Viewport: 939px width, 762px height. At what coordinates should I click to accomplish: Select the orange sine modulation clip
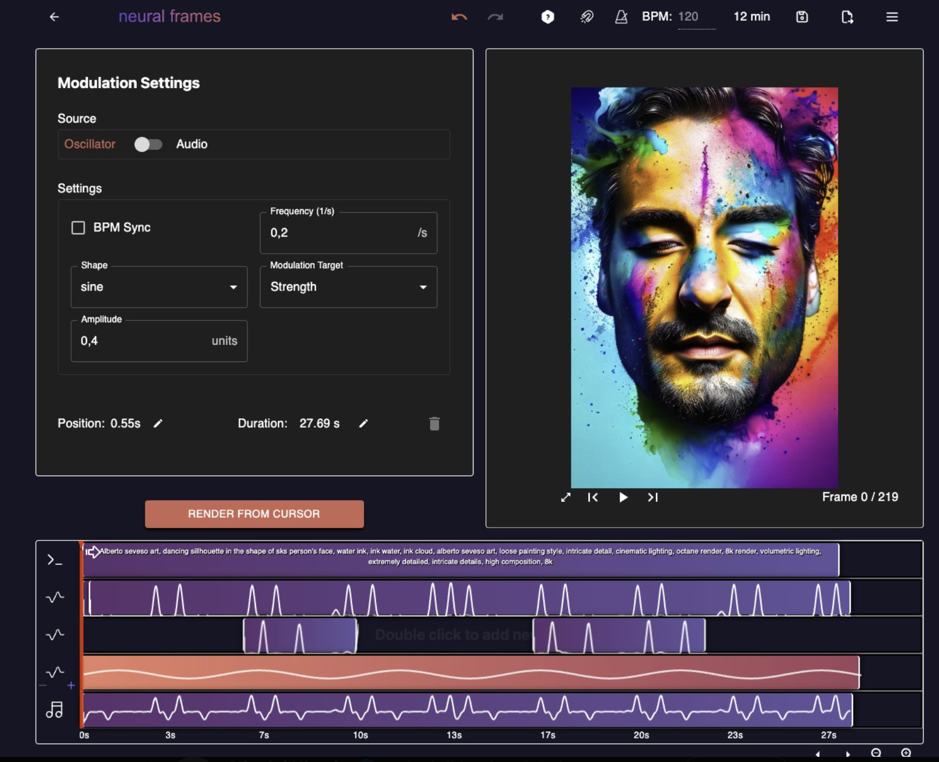coord(471,673)
